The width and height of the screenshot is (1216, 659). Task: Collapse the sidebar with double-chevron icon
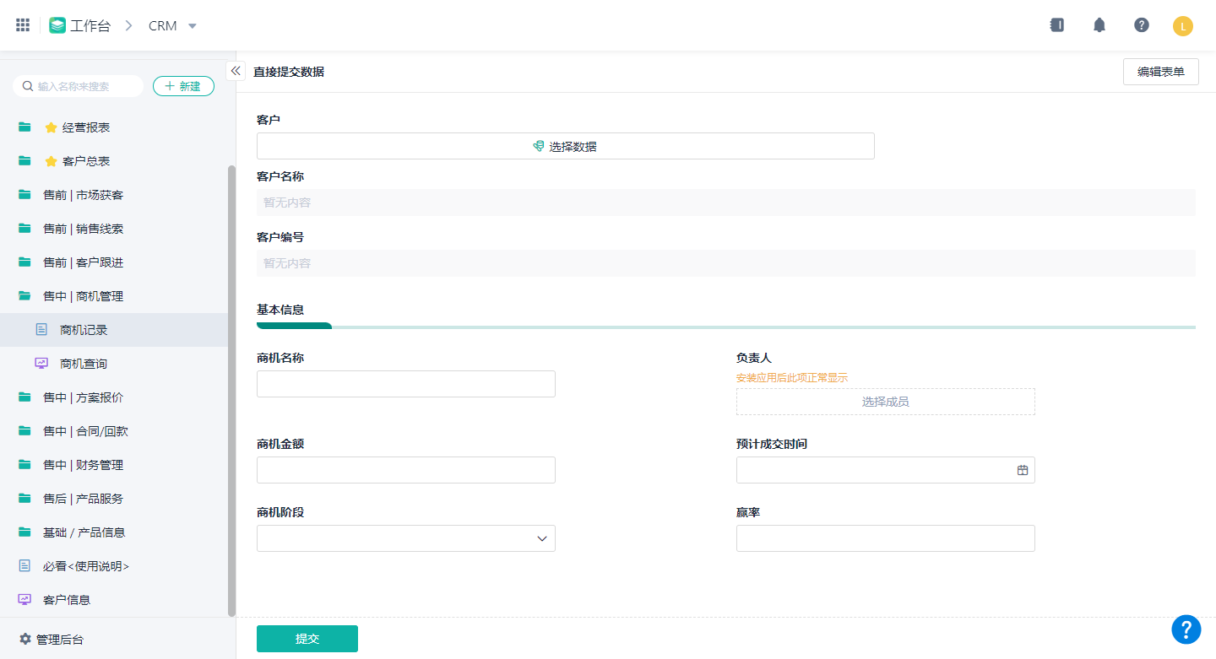tap(236, 71)
